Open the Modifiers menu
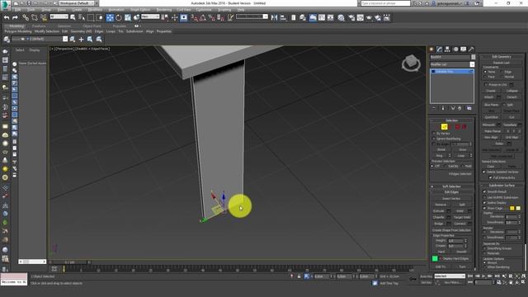This screenshot has height=297, width=528. point(95,10)
